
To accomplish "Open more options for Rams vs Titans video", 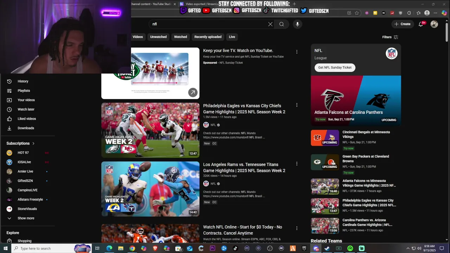I will click(297, 164).
